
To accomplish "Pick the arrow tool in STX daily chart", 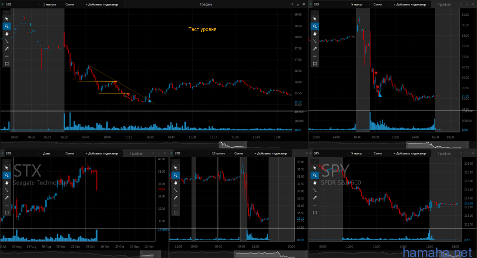I will 6,197.
